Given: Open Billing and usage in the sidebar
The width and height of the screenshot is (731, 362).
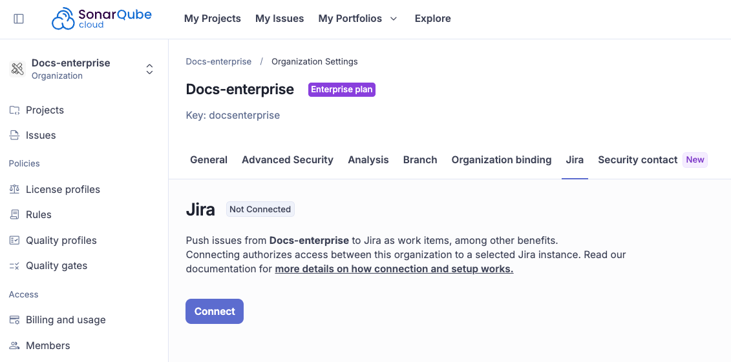Looking at the screenshot, I should tap(66, 320).
